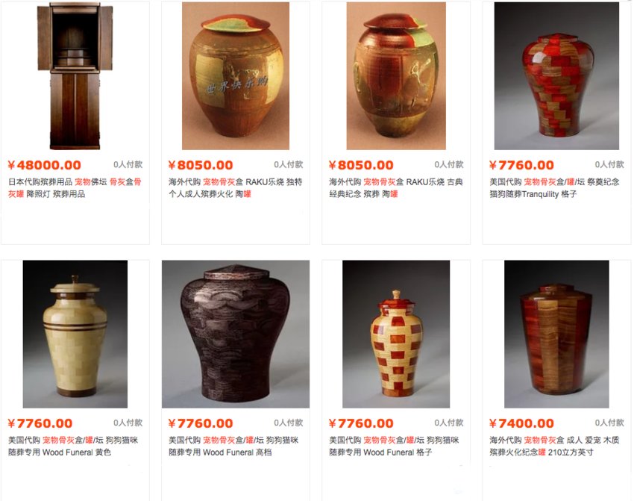Click the dark brown wave-pattern urn photo
634x501 pixels.
(236, 334)
